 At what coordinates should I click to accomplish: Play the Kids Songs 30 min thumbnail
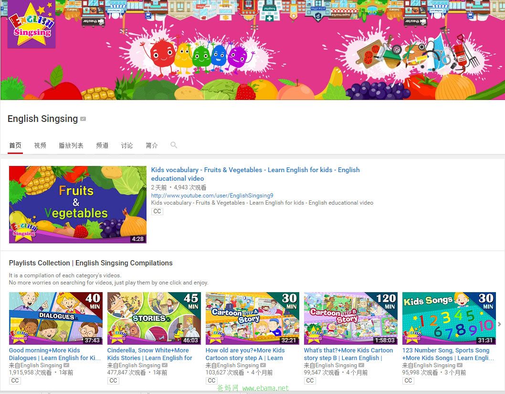pyautogui.click(x=449, y=318)
